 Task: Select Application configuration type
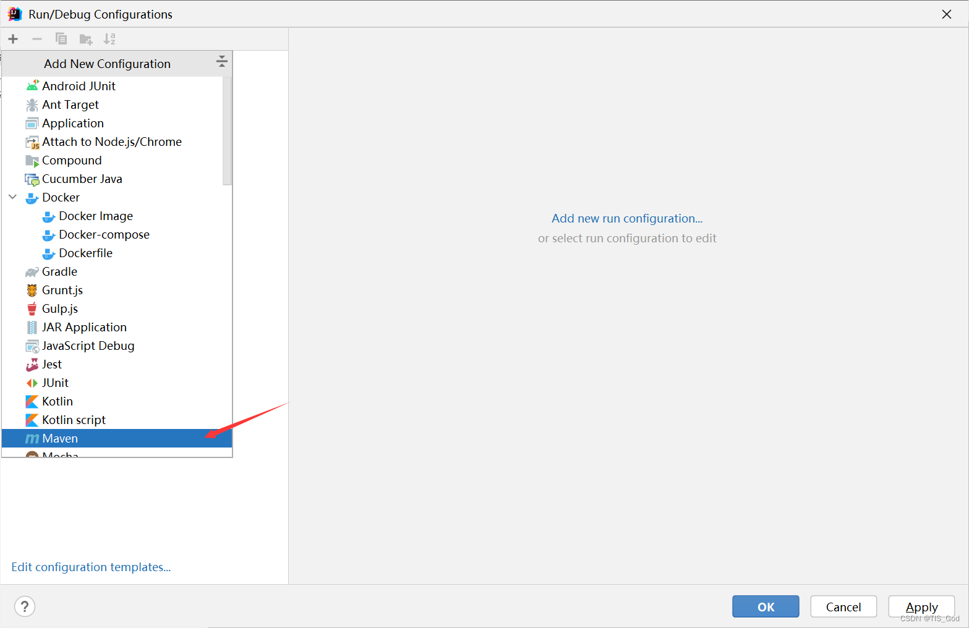point(117,123)
